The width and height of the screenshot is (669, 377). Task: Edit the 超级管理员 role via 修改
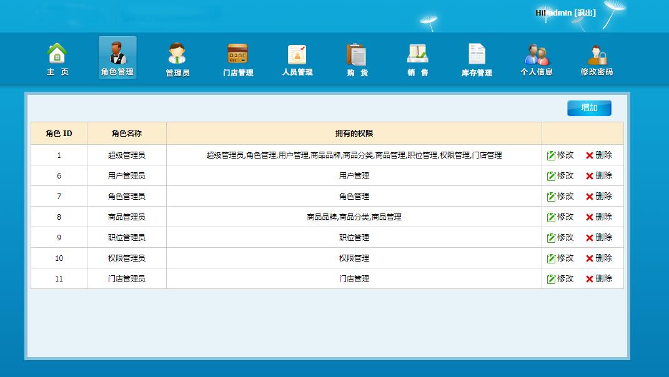point(560,155)
